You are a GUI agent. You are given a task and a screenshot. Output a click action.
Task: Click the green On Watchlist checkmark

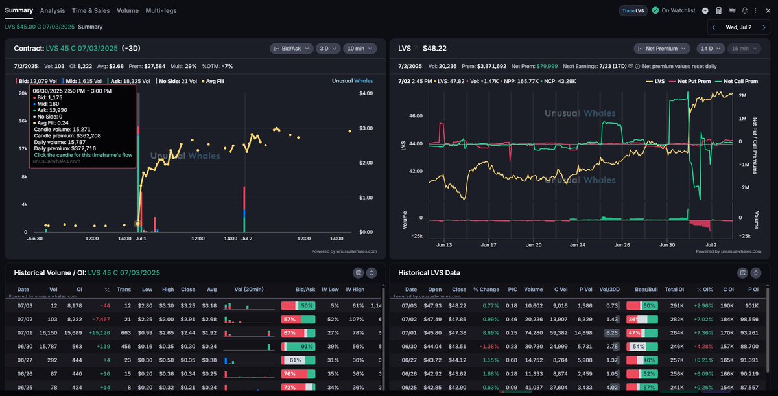[655, 10]
